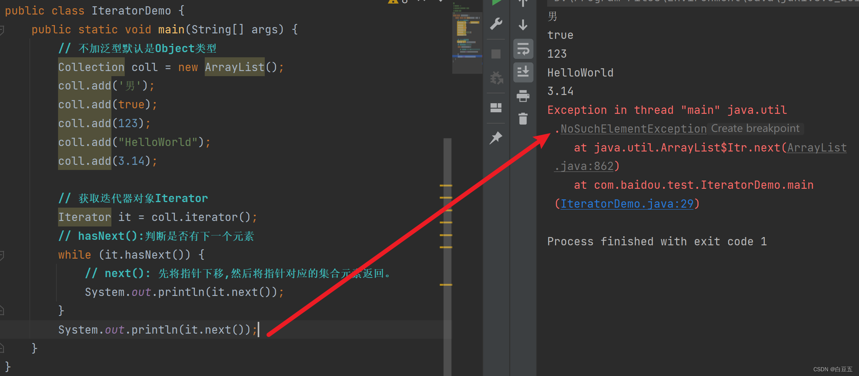Collapse the main method fold marker
The height and width of the screenshot is (376, 859).
(2, 30)
